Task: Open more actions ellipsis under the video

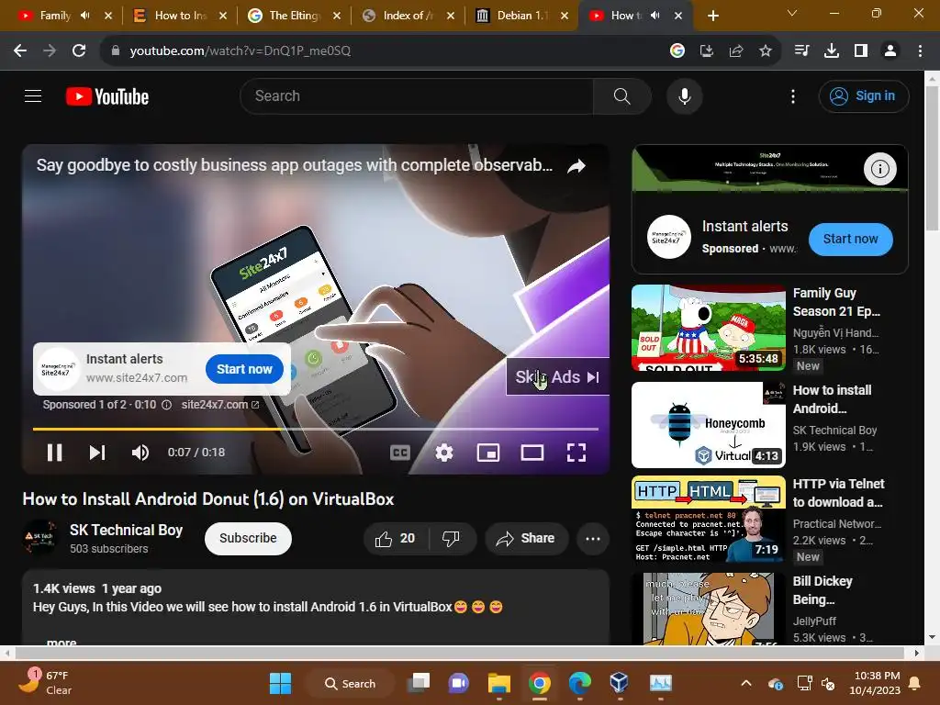Action: 592,538
